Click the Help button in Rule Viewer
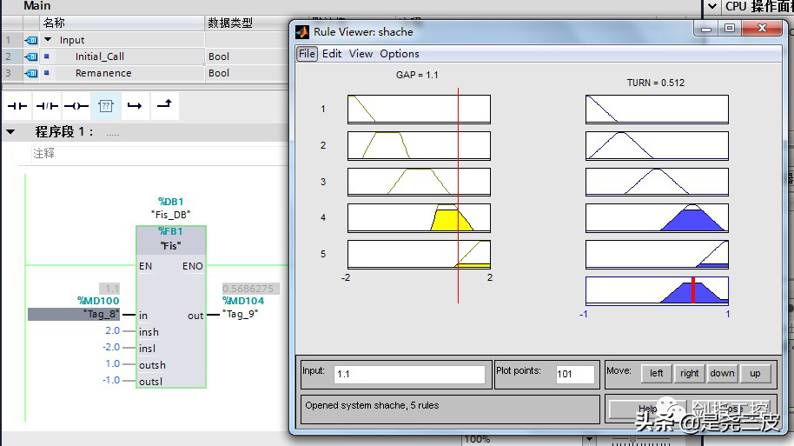This screenshot has height=446, width=794. 648,409
